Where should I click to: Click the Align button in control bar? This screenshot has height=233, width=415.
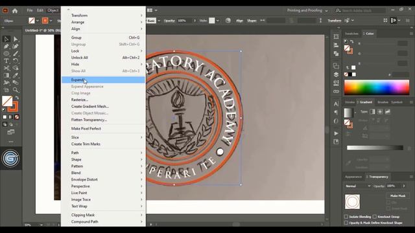click(x=239, y=21)
